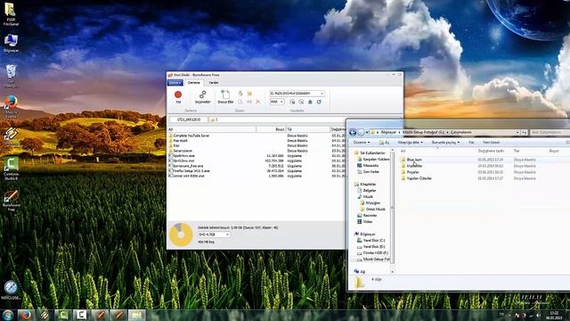Viewport: 570px width, 321px height.
Task: Click the Explorer search box
Action: coord(550,133)
